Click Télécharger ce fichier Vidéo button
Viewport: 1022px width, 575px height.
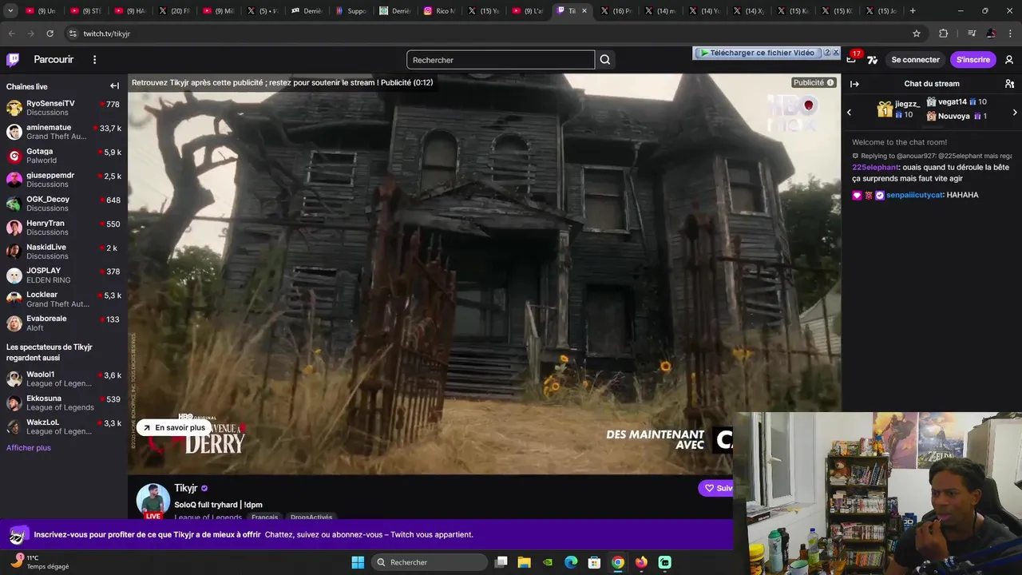click(756, 53)
